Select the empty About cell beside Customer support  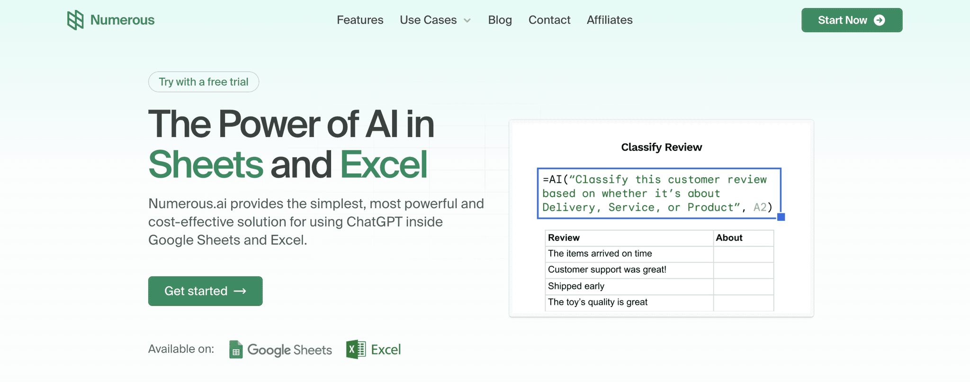coord(744,270)
